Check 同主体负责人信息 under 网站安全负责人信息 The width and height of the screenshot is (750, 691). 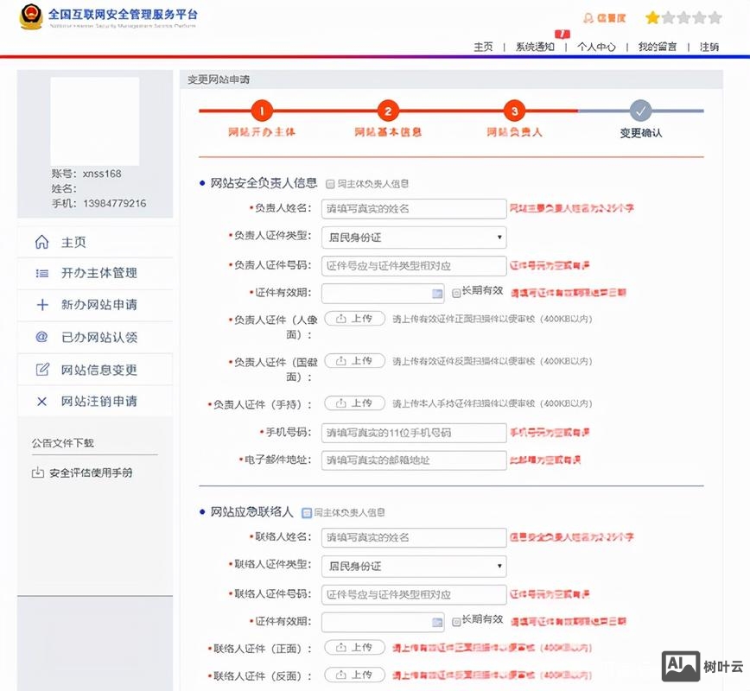[x=332, y=183]
